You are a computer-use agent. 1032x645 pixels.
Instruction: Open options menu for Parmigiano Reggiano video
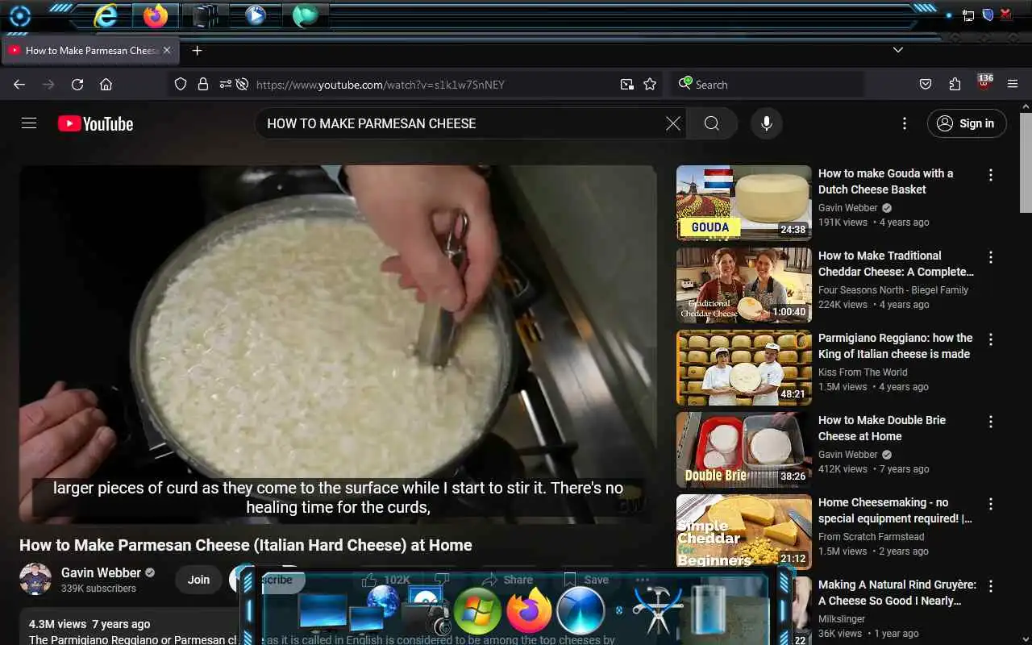click(991, 339)
